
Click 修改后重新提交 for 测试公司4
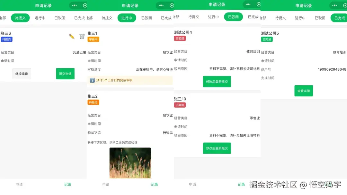point(217,82)
